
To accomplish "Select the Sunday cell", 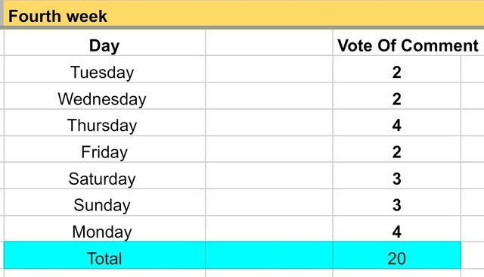I will (104, 202).
